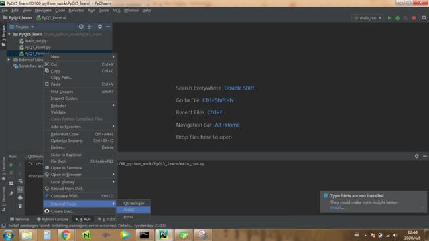This screenshot has width=429, height=241.
Task: Open the command prompt taskbar icon
Action: point(144,235)
